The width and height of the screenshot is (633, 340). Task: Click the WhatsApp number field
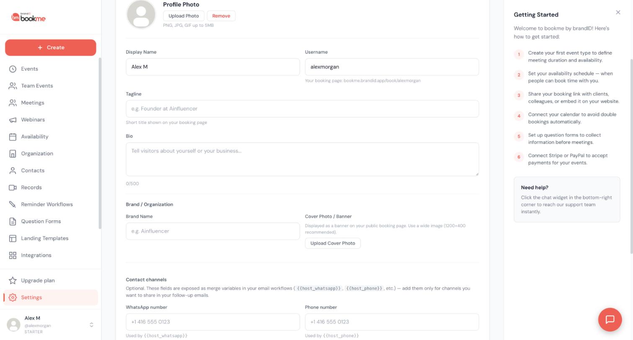pyautogui.click(x=213, y=322)
